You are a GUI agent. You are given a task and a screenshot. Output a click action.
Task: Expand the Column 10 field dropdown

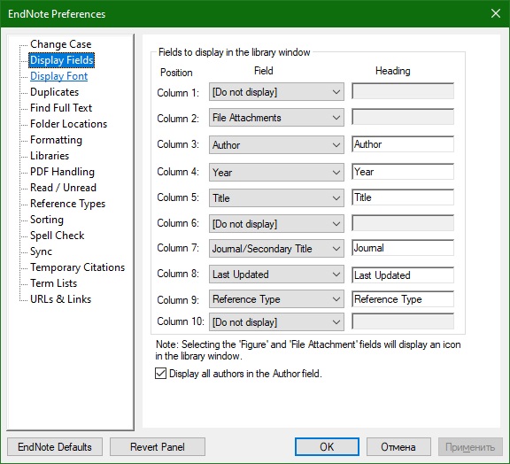[x=276, y=322]
